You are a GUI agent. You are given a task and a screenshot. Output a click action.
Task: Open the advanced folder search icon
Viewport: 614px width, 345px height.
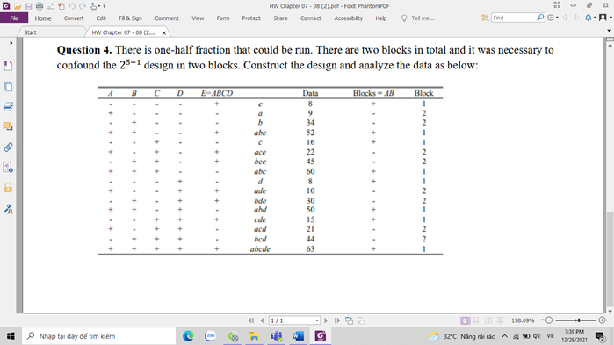point(485,18)
